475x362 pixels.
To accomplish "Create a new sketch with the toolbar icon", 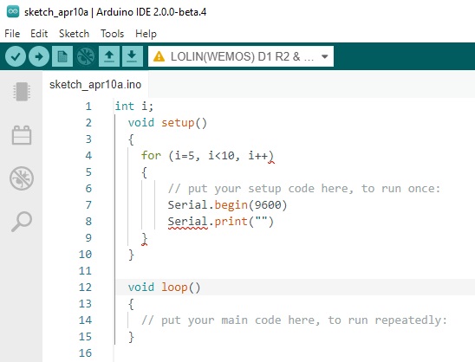I will 62,56.
